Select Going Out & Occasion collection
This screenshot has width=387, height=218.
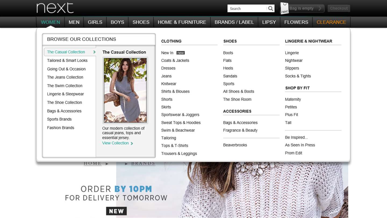(x=66, y=69)
